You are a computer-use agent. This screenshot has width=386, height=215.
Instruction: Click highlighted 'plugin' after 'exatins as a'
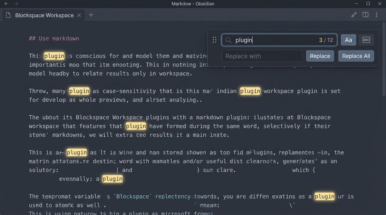tap(325, 196)
